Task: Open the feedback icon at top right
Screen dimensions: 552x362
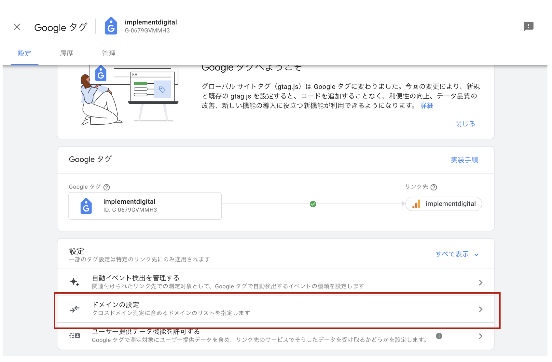Action: coord(529,26)
